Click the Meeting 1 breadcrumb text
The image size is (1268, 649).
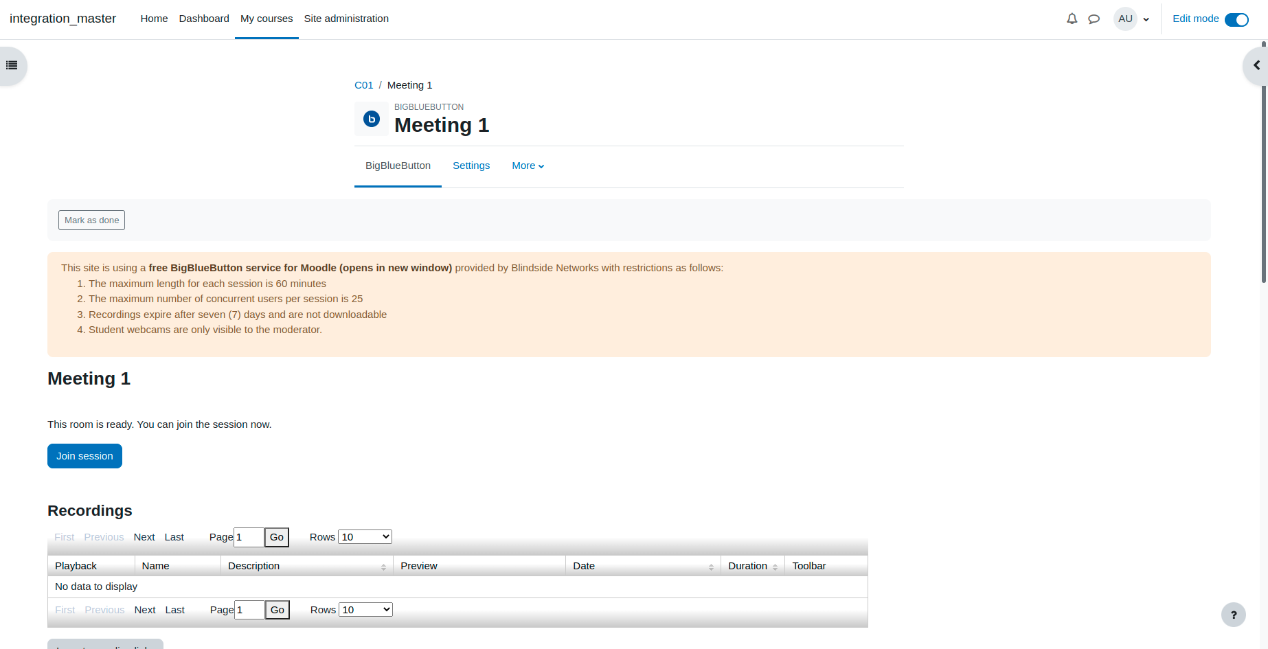[x=410, y=85]
